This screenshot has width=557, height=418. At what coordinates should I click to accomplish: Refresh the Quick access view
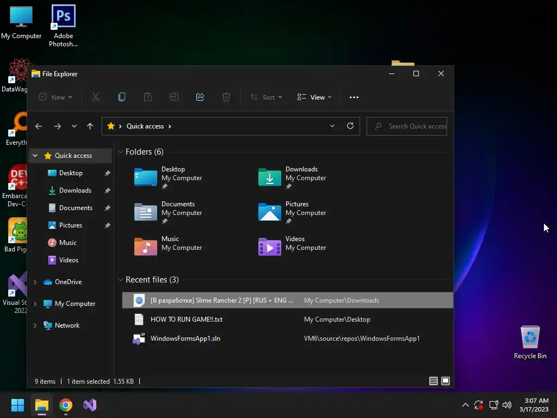pos(350,126)
